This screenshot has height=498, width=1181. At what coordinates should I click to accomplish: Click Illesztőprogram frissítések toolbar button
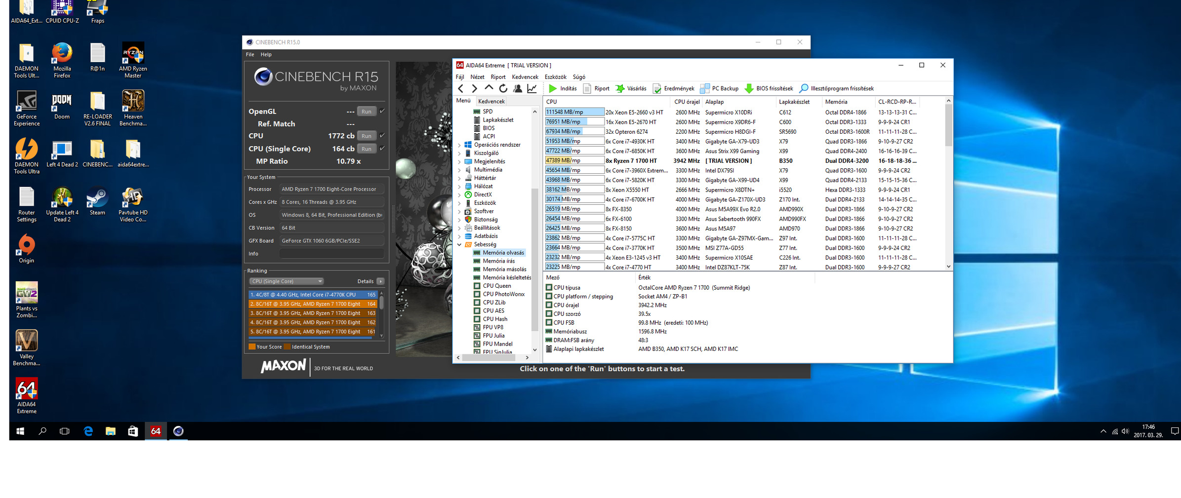pyautogui.click(x=836, y=88)
